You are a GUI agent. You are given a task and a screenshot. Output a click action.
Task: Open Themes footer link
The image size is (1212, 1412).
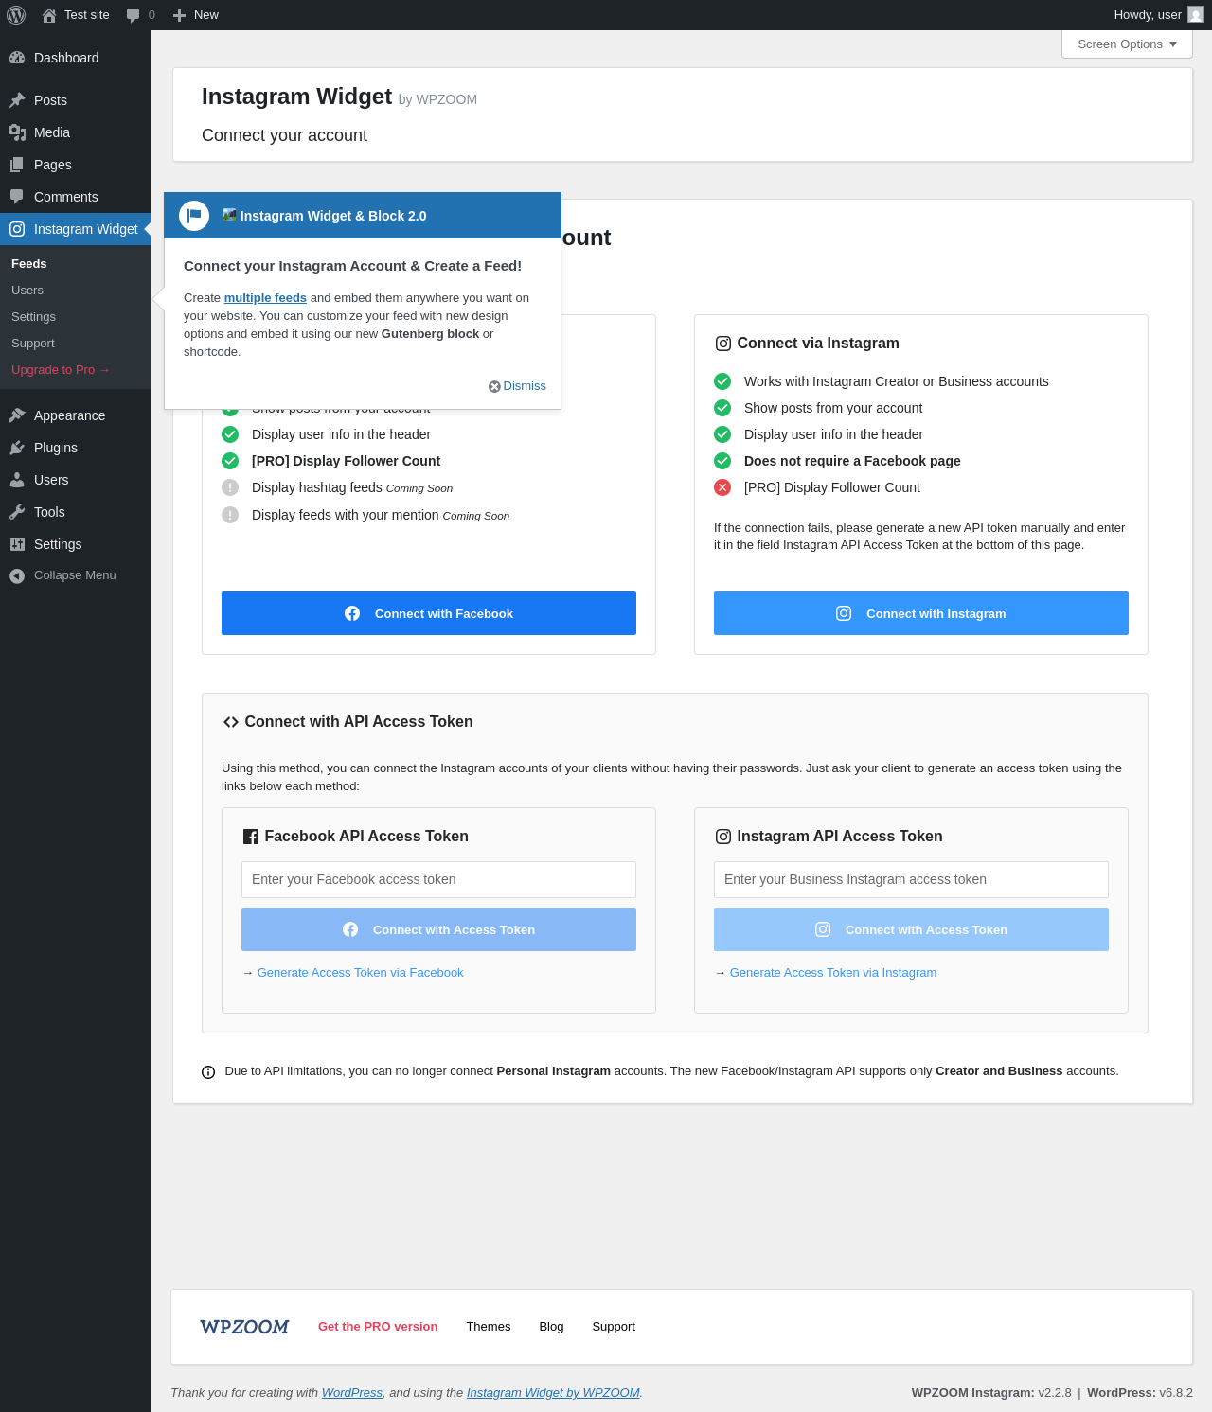tap(489, 1327)
